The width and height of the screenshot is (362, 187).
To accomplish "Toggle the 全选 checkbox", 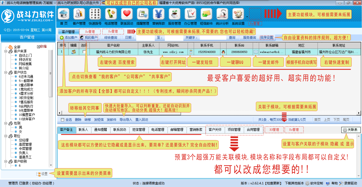I will [x=62, y=120].
